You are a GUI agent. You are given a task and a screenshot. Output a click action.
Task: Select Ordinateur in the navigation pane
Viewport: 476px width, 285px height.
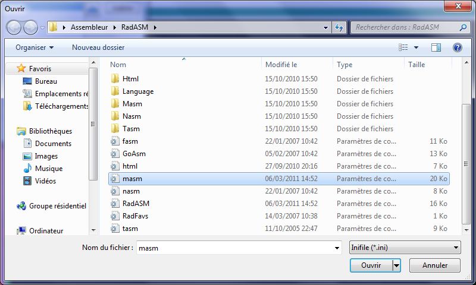coord(46,231)
